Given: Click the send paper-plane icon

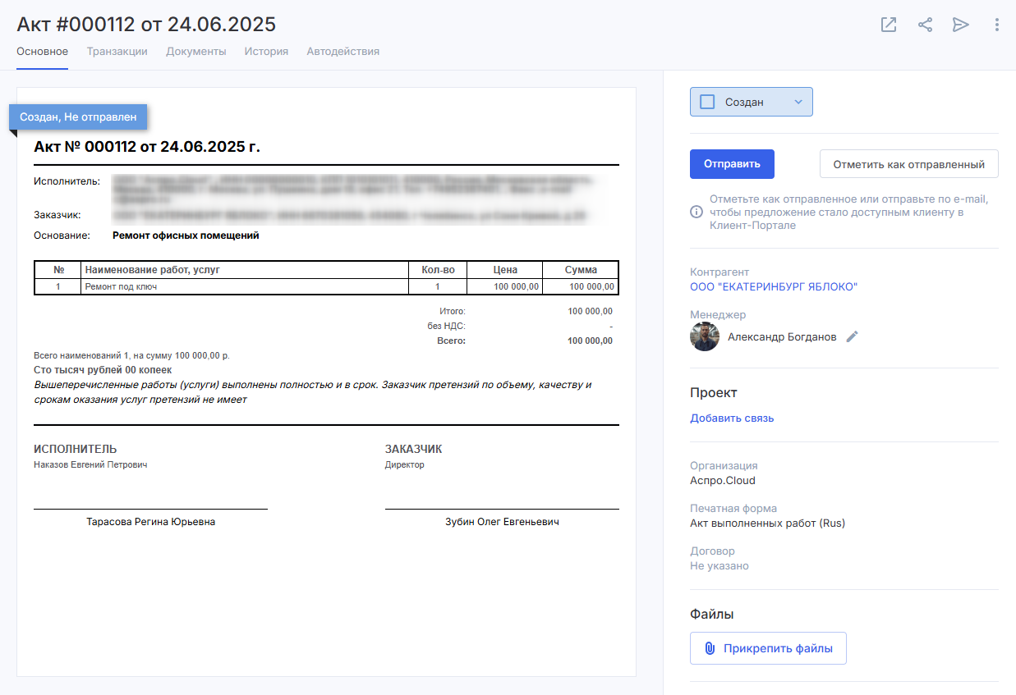Looking at the screenshot, I should (960, 25).
